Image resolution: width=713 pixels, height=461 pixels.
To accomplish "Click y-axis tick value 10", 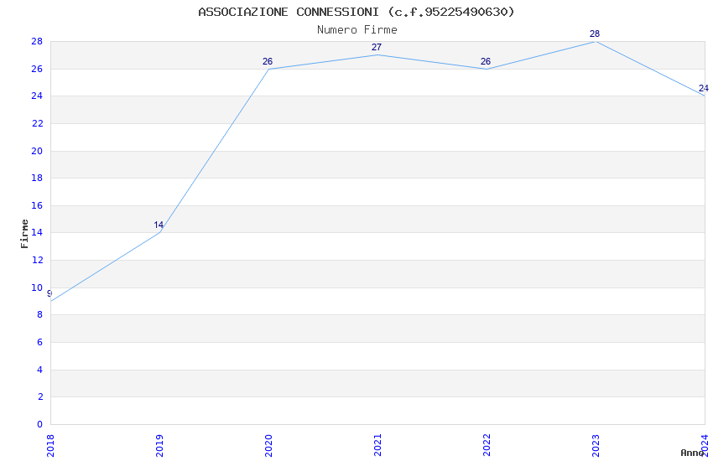I will [x=37, y=287].
